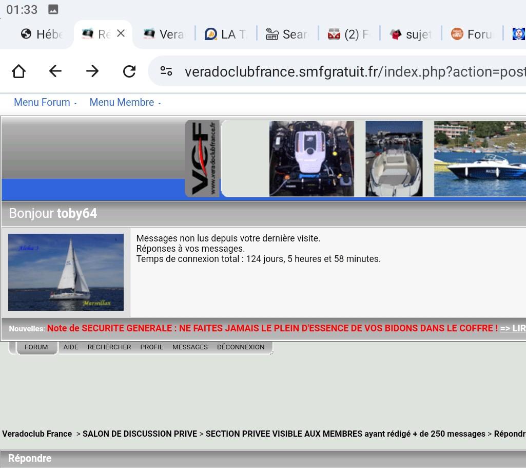Screen dimensions: 526x468
Task: Open the PROFIL menu item
Action: point(151,347)
